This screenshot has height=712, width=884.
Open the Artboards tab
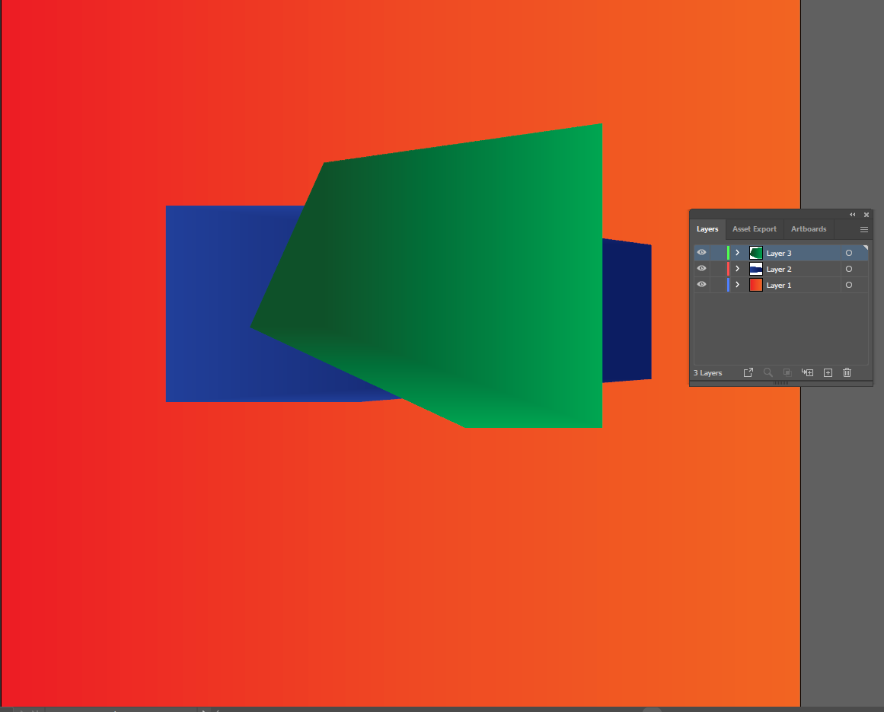coord(809,229)
